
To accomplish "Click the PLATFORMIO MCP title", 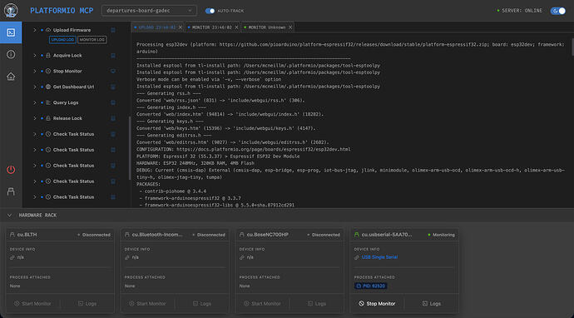I will 62,11.
